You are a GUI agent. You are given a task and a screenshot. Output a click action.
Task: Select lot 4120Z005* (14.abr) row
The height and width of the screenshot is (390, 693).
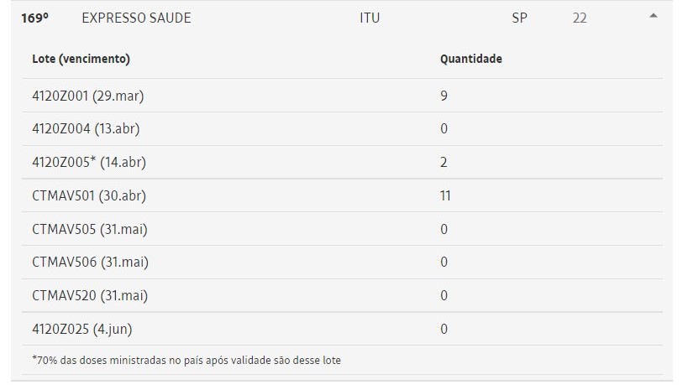tap(342, 163)
